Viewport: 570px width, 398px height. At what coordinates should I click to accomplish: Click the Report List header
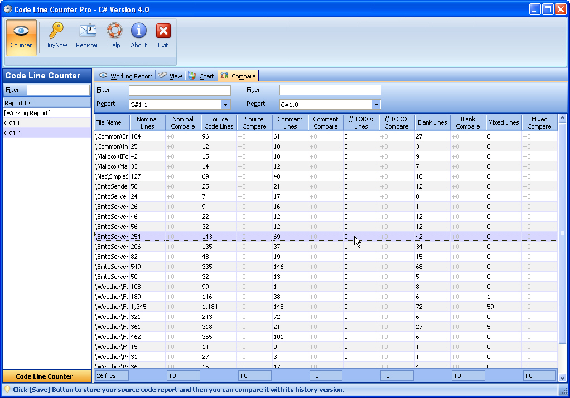point(47,102)
